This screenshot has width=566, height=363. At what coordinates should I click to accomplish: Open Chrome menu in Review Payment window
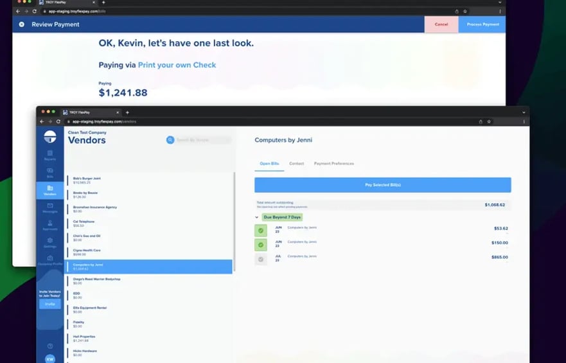click(500, 11)
